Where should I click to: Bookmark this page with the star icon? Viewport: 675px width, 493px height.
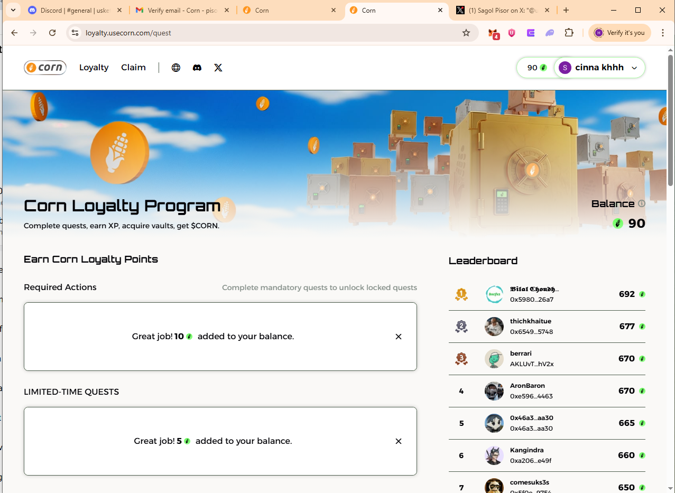466,33
